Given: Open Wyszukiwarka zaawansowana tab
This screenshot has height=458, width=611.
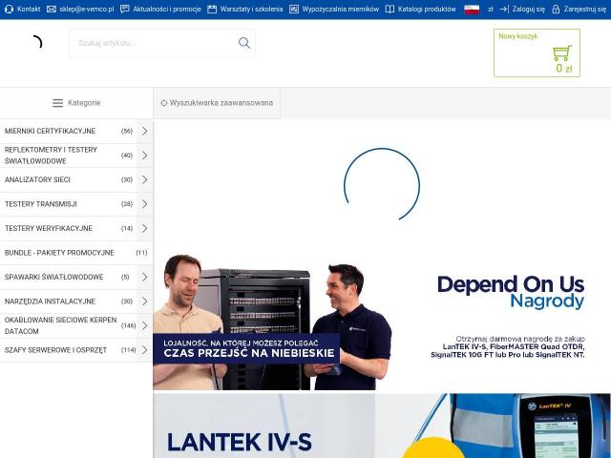Looking at the screenshot, I should pyautogui.click(x=217, y=103).
